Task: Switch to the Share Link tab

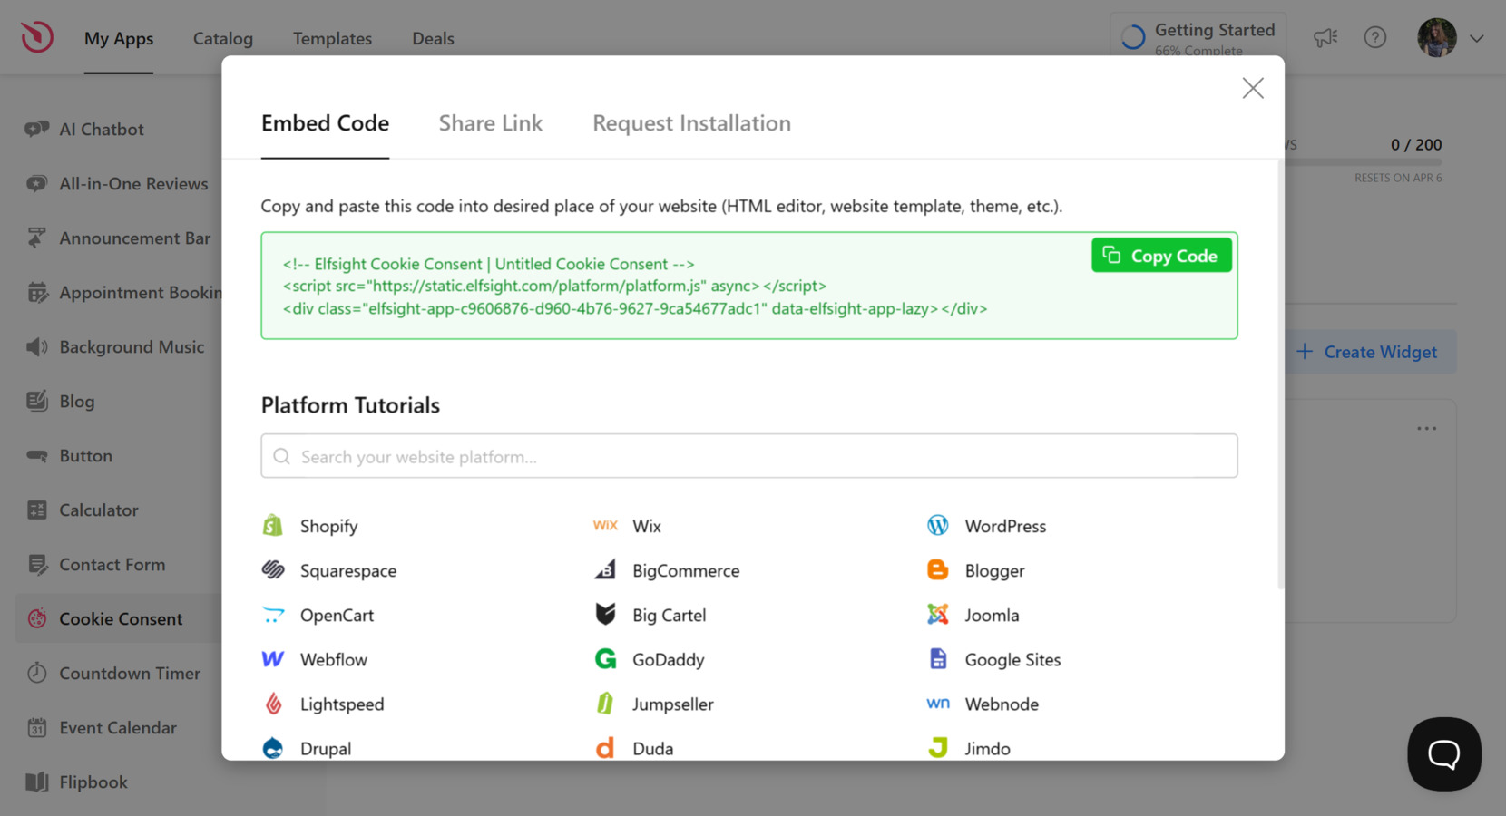Action: [491, 123]
